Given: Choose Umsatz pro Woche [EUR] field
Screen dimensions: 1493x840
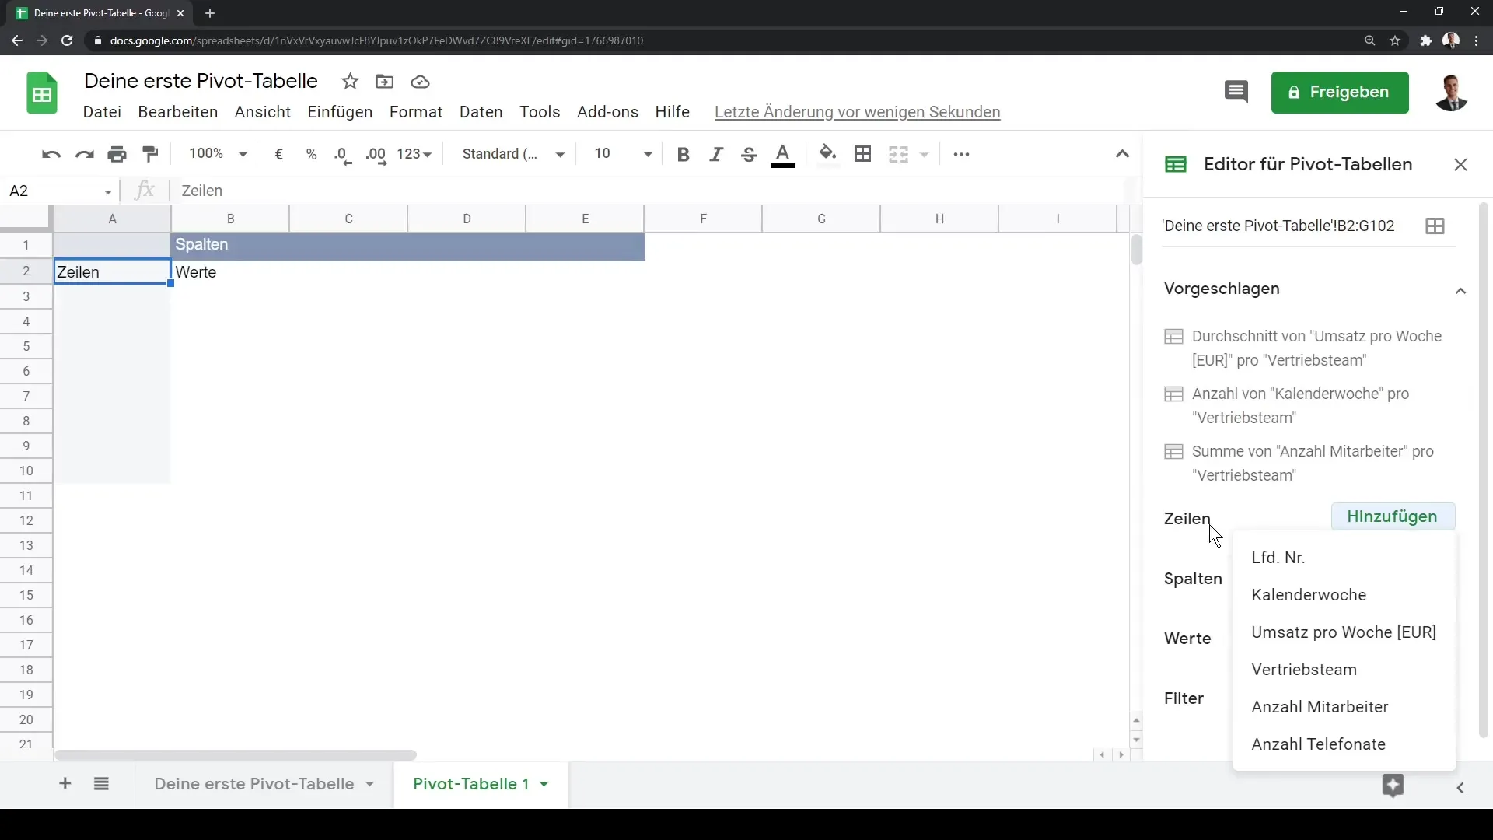Looking at the screenshot, I should (1344, 632).
